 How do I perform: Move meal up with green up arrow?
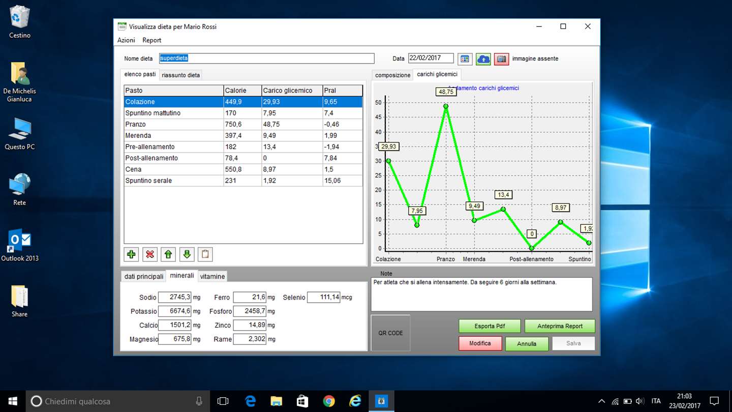click(168, 254)
